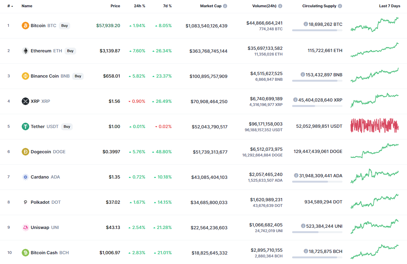
Task: Click Dogecoin supply 129,447,439,061 DOGE
Action: 318,151
